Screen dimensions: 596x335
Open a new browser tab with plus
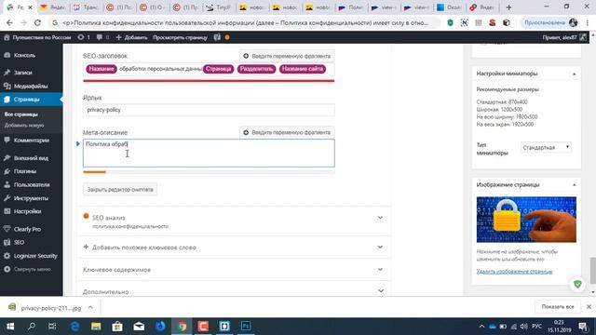(508, 7)
